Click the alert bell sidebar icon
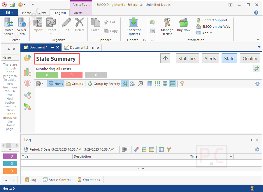The width and height of the screenshot is (263, 192). point(27,83)
